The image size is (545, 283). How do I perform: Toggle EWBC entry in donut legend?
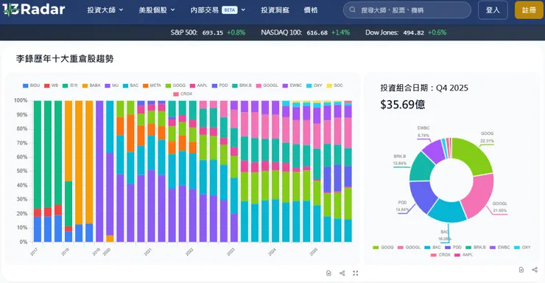500,248
